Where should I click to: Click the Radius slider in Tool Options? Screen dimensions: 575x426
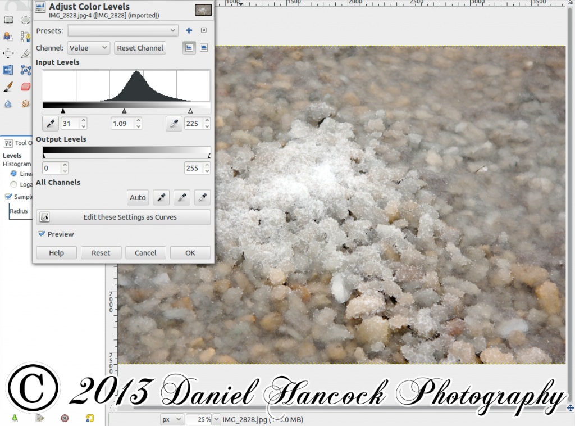pos(21,211)
